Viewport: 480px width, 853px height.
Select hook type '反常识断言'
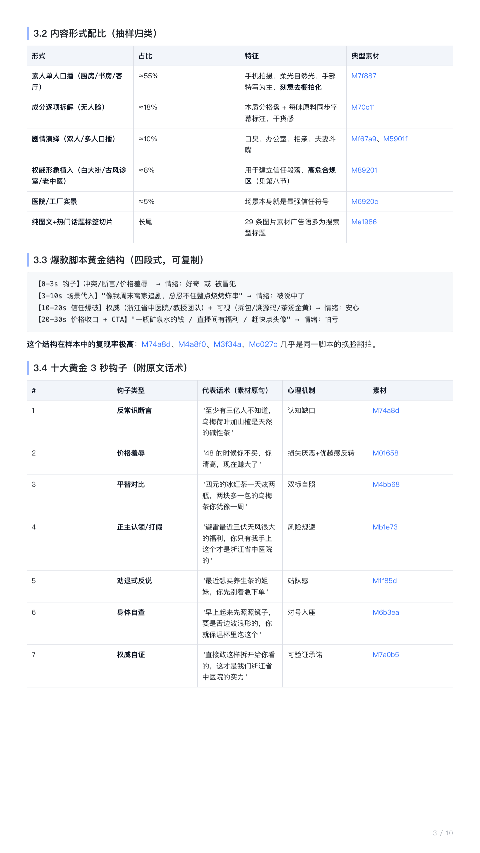(134, 411)
